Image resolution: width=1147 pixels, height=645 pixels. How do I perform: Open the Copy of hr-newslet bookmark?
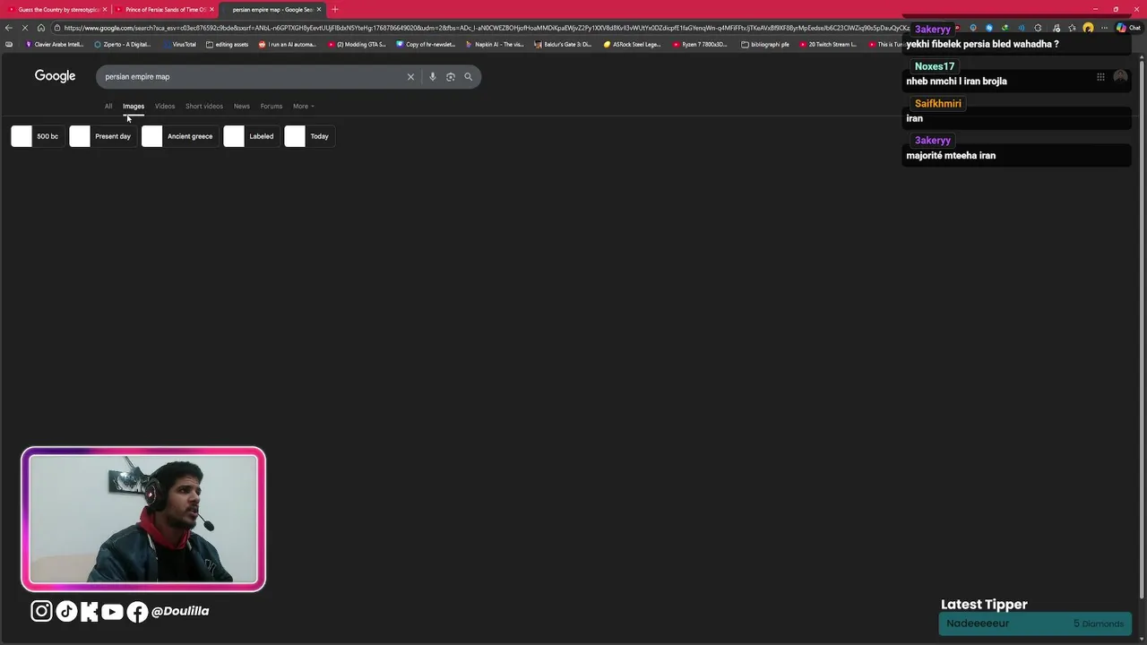click(x=426, y=44)
